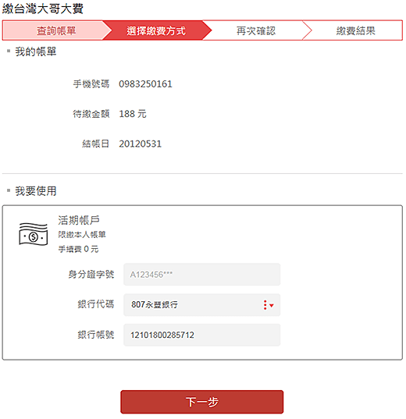Click the phone number 0983250161
This screenshot has height=419, width=406.
point(145,84)
